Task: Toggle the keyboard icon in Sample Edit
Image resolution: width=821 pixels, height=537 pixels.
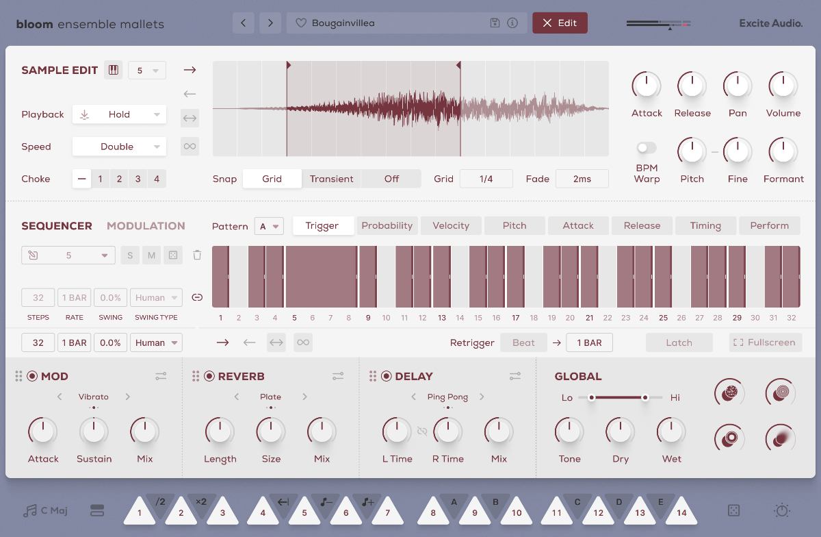Action: point(114,70)
